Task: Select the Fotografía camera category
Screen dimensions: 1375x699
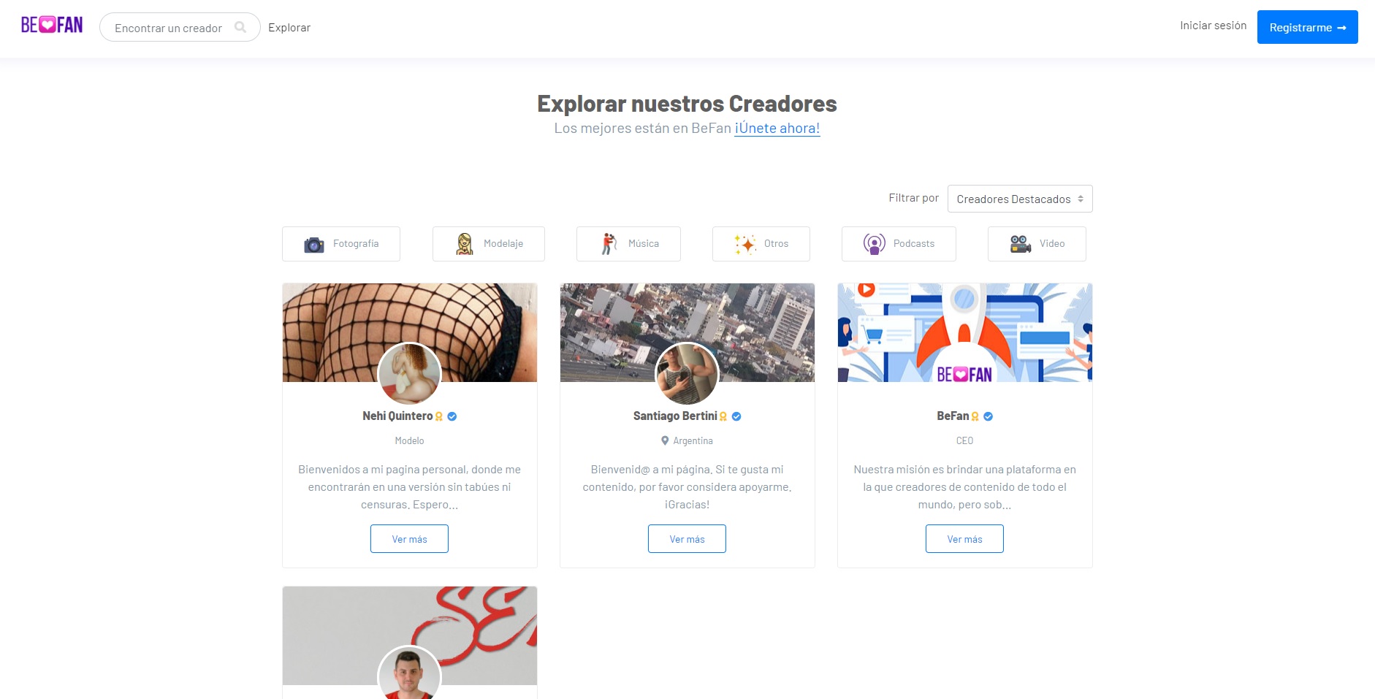Action: [x=341, y=244]
